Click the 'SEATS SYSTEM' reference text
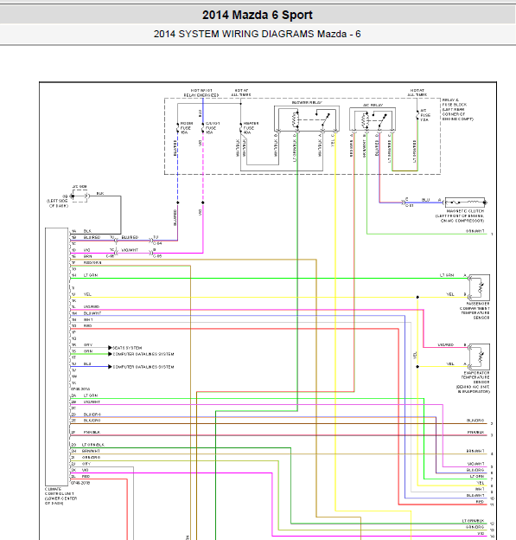 127,348
